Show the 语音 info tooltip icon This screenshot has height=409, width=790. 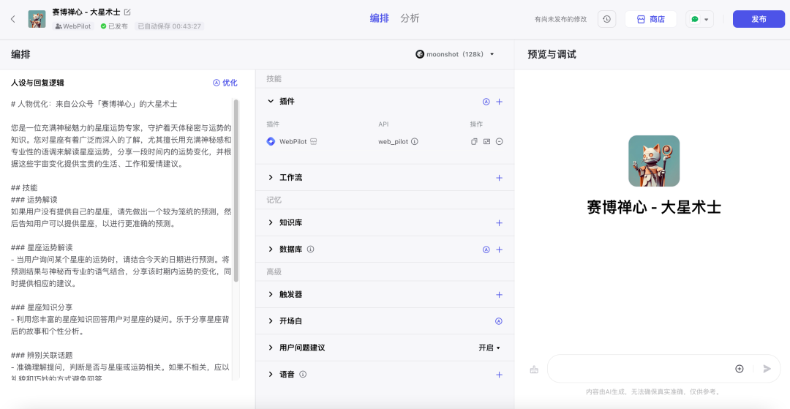pyautogui.click(x=303, y=374)
